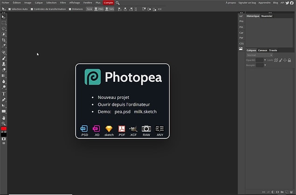Open the CSS side panel
Viewport: 296px width, 195px height.
[x=241, y=44]
